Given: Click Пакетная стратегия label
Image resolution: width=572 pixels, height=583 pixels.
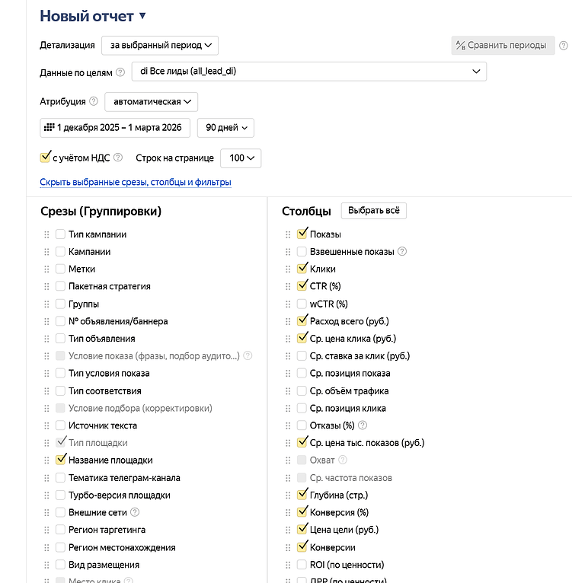Looking at the screenshot, I should 110,286.
